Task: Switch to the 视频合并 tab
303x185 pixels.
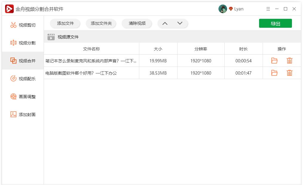Action: click(x=22, y=61)
